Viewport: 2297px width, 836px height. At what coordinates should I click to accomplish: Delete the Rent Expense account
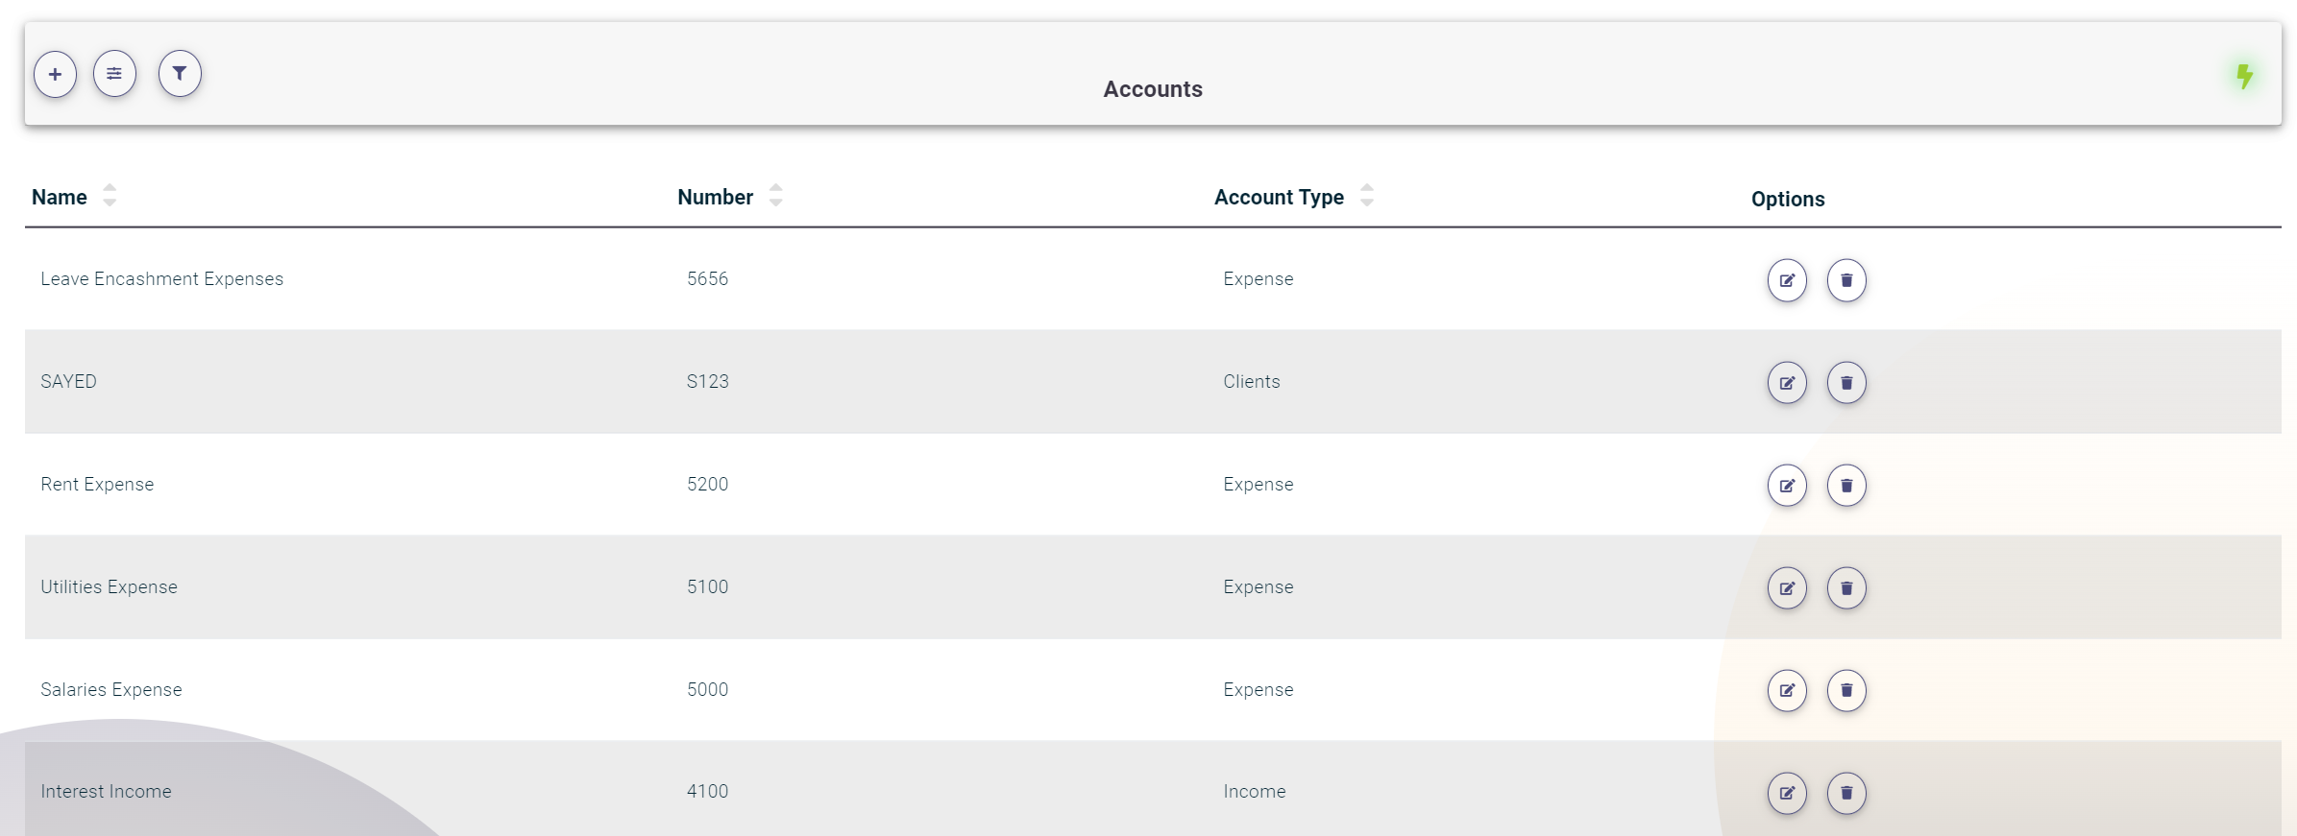pyautogui.click(x=1845, y=486)
